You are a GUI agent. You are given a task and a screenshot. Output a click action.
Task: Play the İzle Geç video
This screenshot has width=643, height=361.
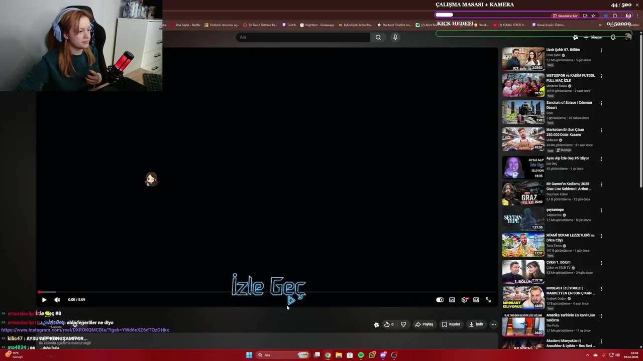[x=44, y=300]
